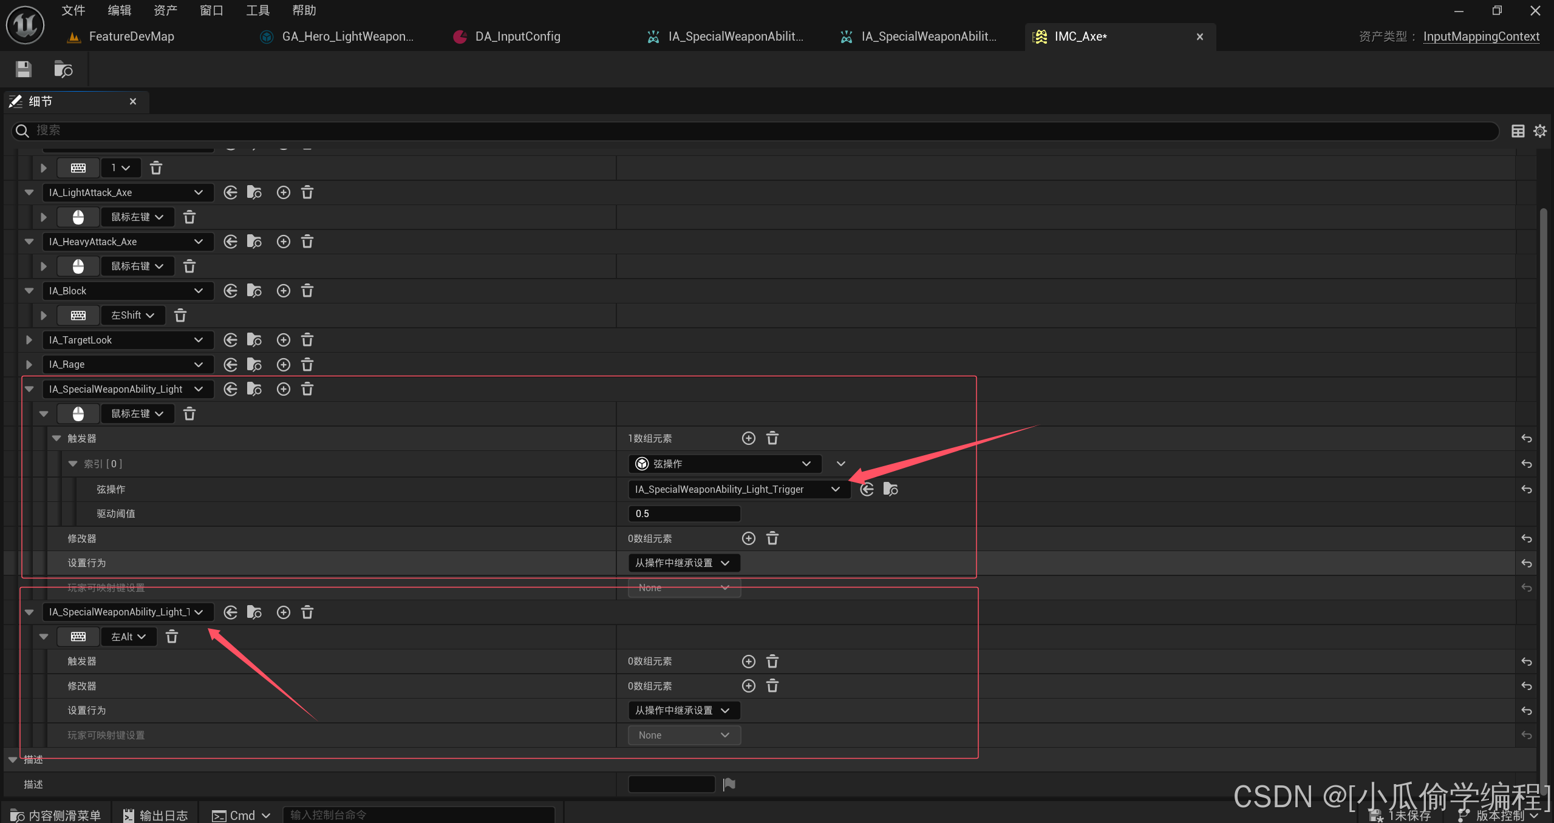The width and height of the screenshot is (1554, 823).
Task: Collapse 索引 [0] trigger entry
Action: coord(73,464)
